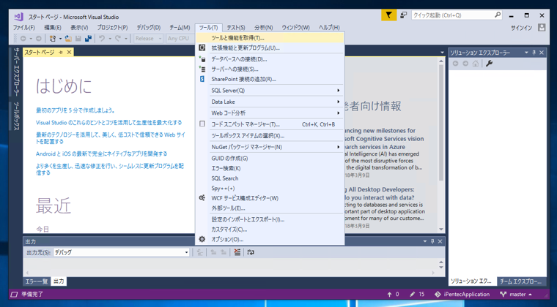The height and width of the screenshot is (307, 557).
Task: Open the ファイル(F) menu
Action: coord(23,28)
